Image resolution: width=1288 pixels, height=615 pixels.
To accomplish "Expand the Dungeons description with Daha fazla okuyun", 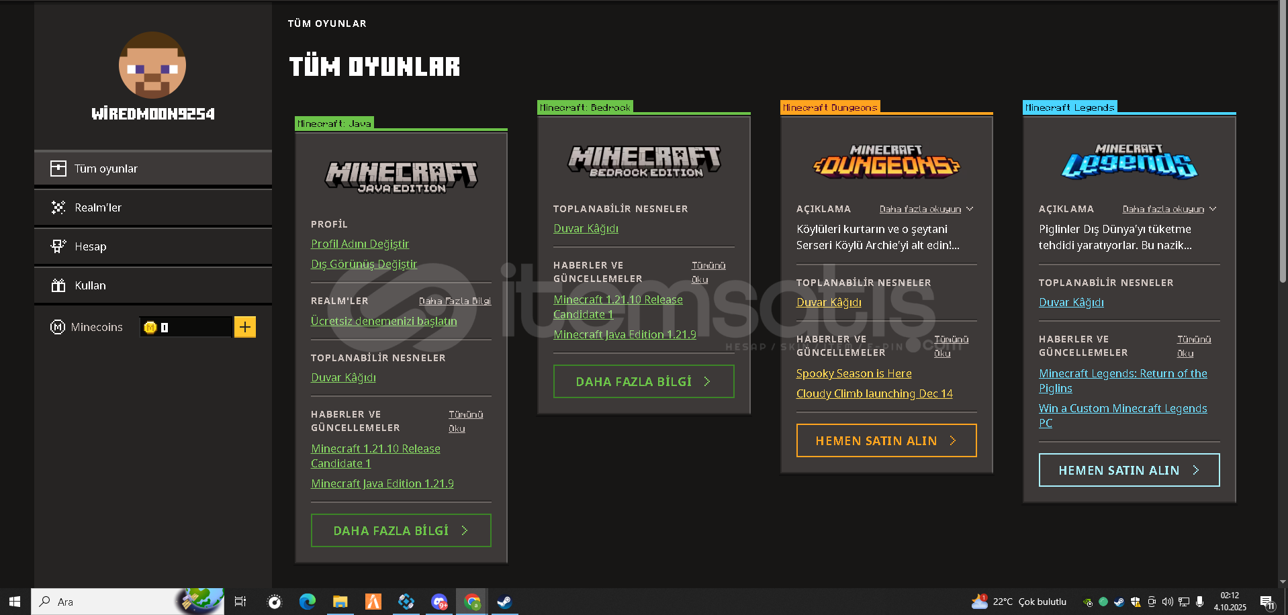I will [925, 209].
